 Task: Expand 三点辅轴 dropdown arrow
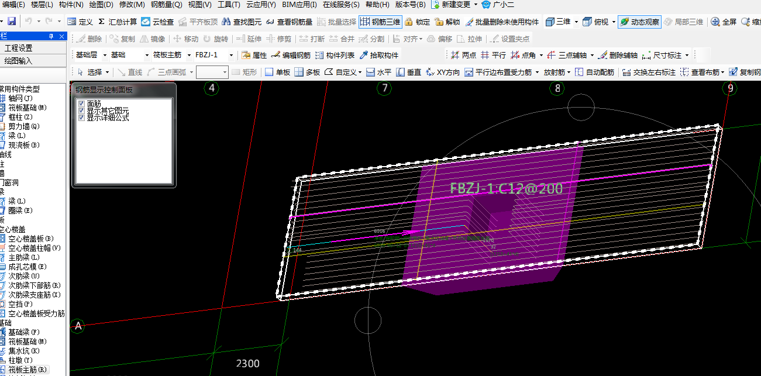pyautogui.click(x=592, y=55)
